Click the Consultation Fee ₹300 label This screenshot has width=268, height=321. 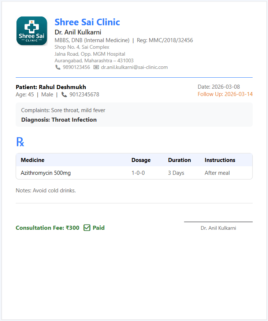(x=48, y=228)
